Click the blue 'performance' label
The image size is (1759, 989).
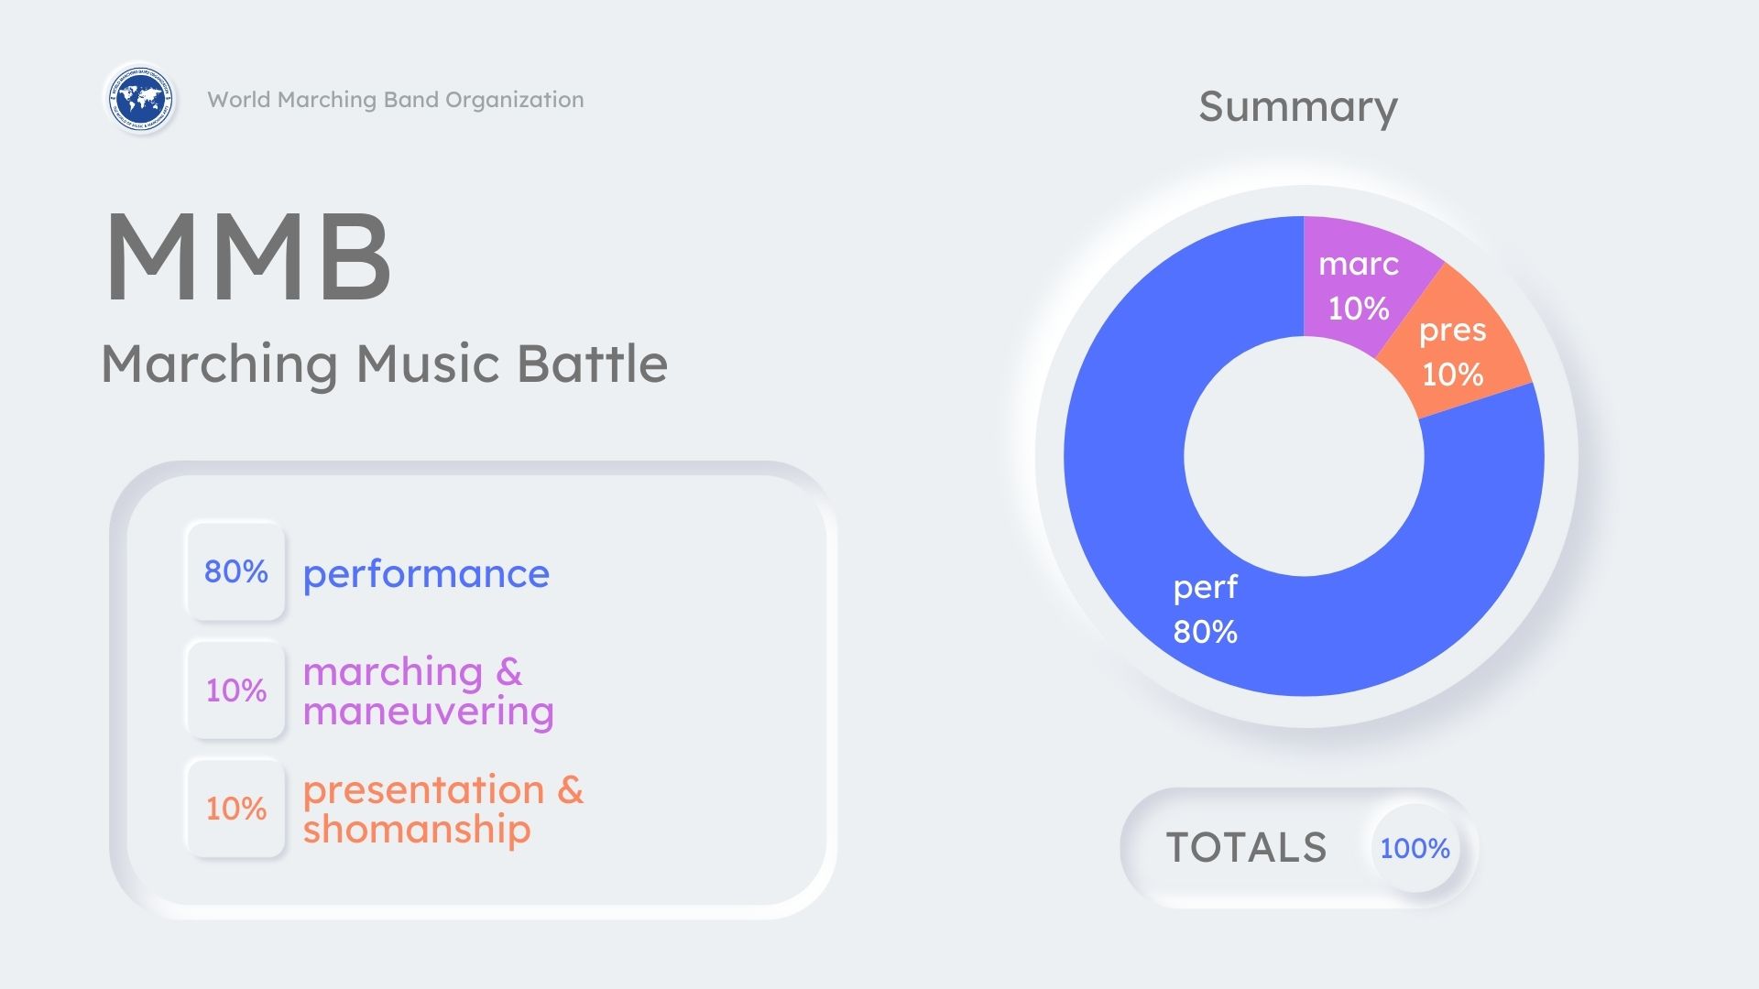[426, 574]
